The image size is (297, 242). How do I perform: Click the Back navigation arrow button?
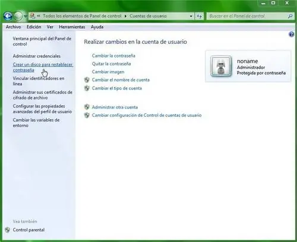[x=8, y=16]
